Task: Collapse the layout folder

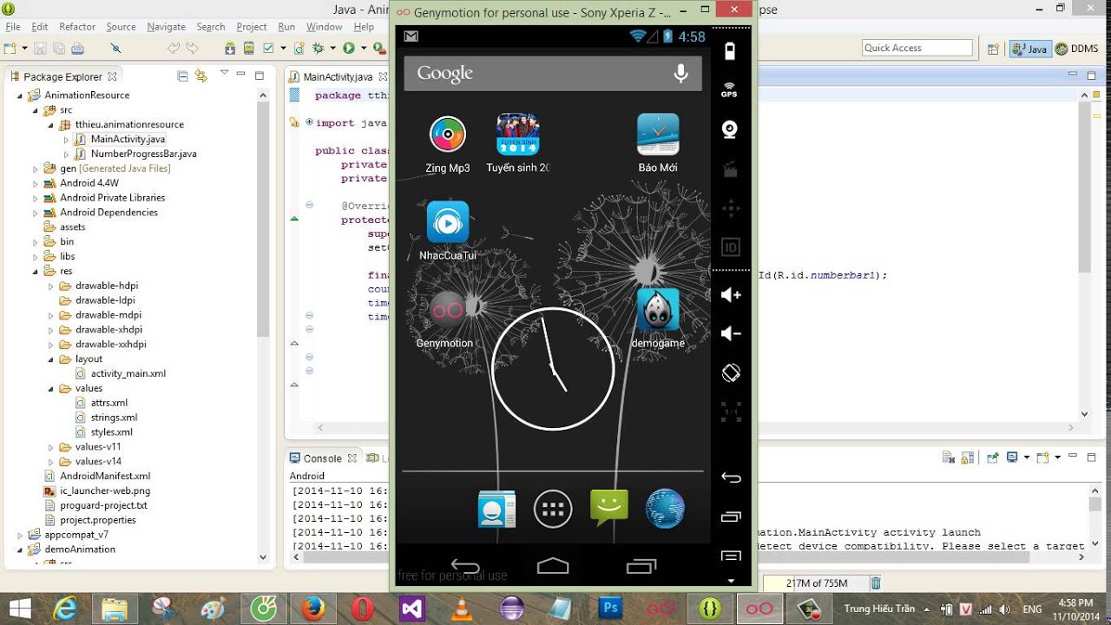Action: click(x=50, y=359)
